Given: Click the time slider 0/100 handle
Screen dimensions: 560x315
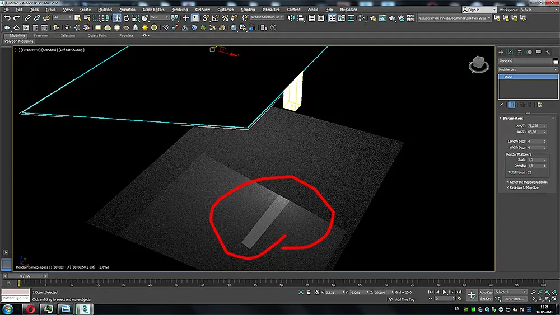Looking at the screenshot, I should [25, 276].
